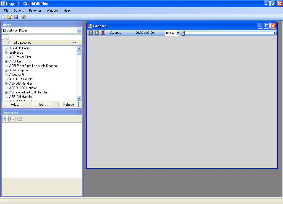Screen dimensions: 283x204
Task: Expand ASF embedded stuff Handler node
Action: [6, 92]
